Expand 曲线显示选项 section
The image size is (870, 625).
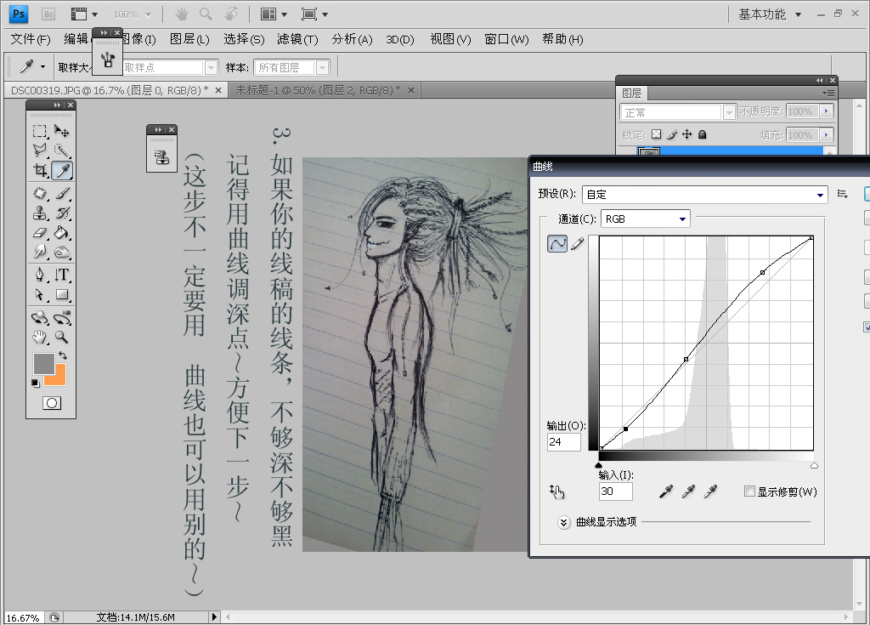coord(564,522)
